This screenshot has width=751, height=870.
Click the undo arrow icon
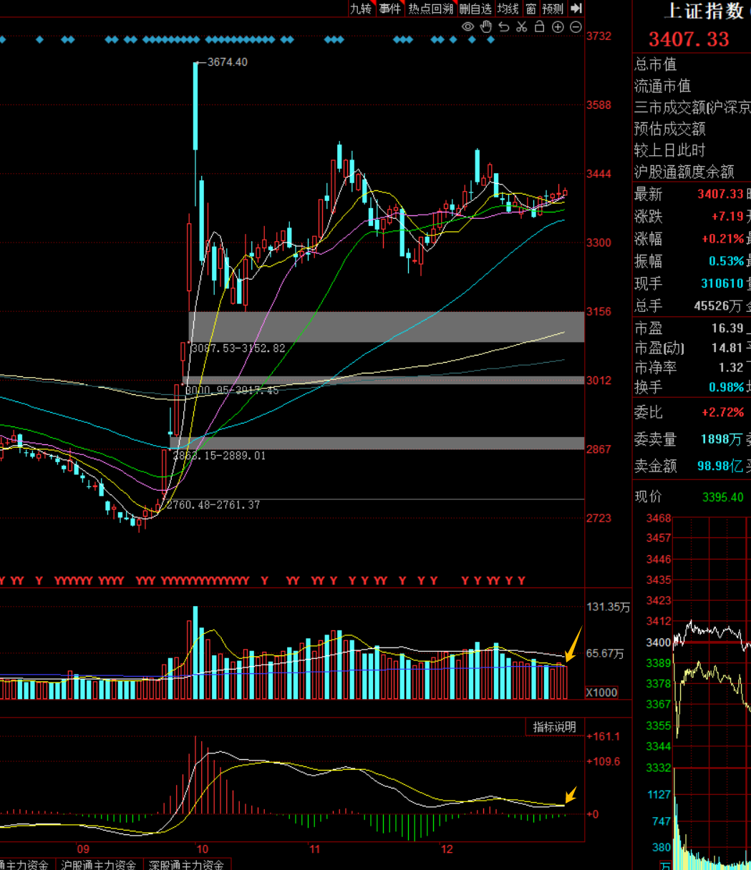coord(504,27)
